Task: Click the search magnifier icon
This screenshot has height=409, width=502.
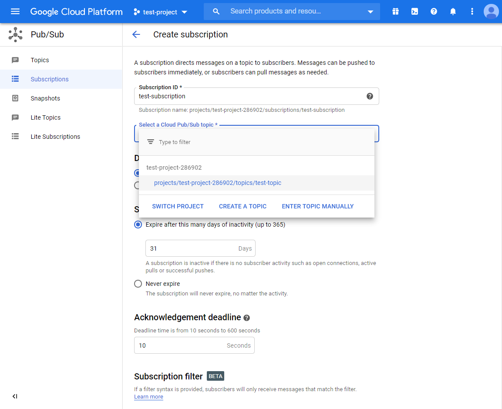Action: tap(216, 11)
